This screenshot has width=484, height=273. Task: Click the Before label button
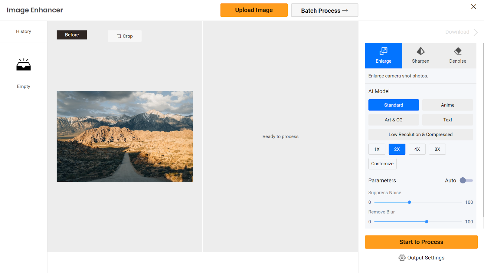tap(72, 35)
